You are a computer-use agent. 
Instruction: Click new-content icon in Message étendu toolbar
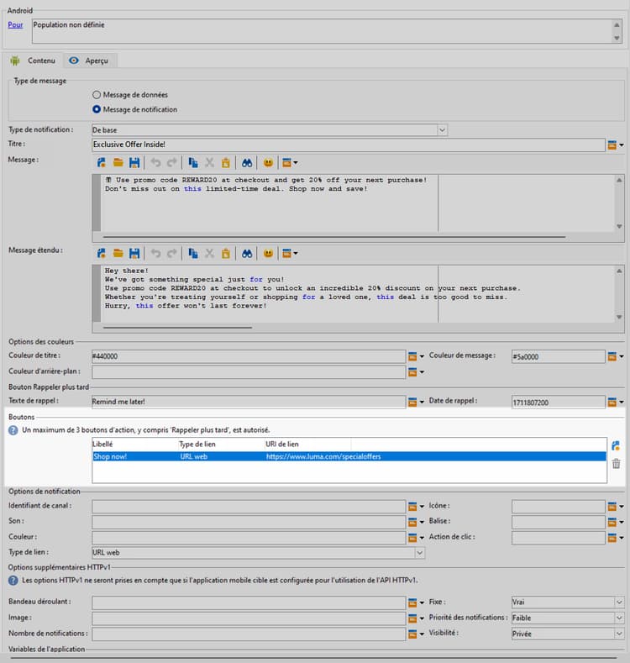click(102, 253)
